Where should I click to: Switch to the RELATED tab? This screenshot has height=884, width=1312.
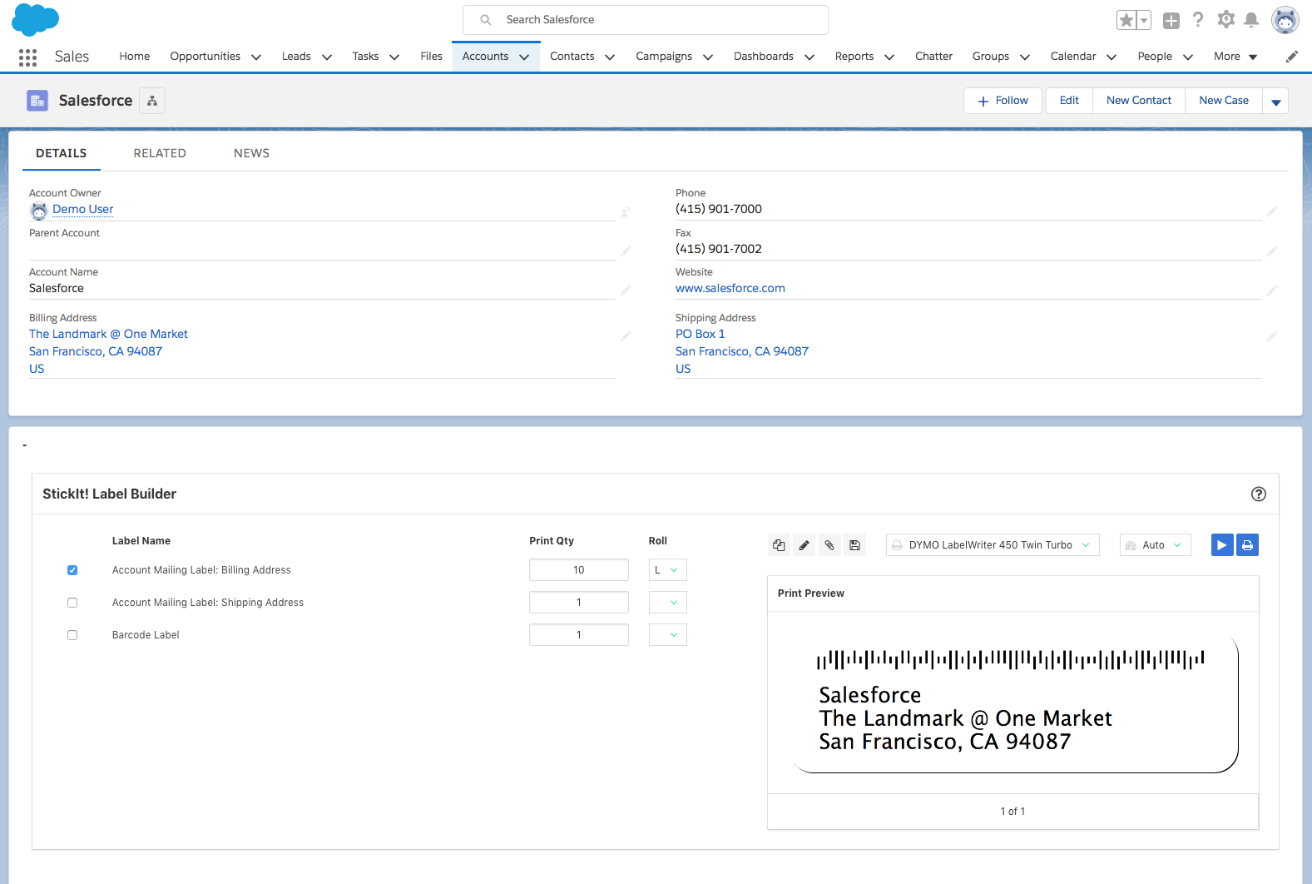tap(160, 153)
